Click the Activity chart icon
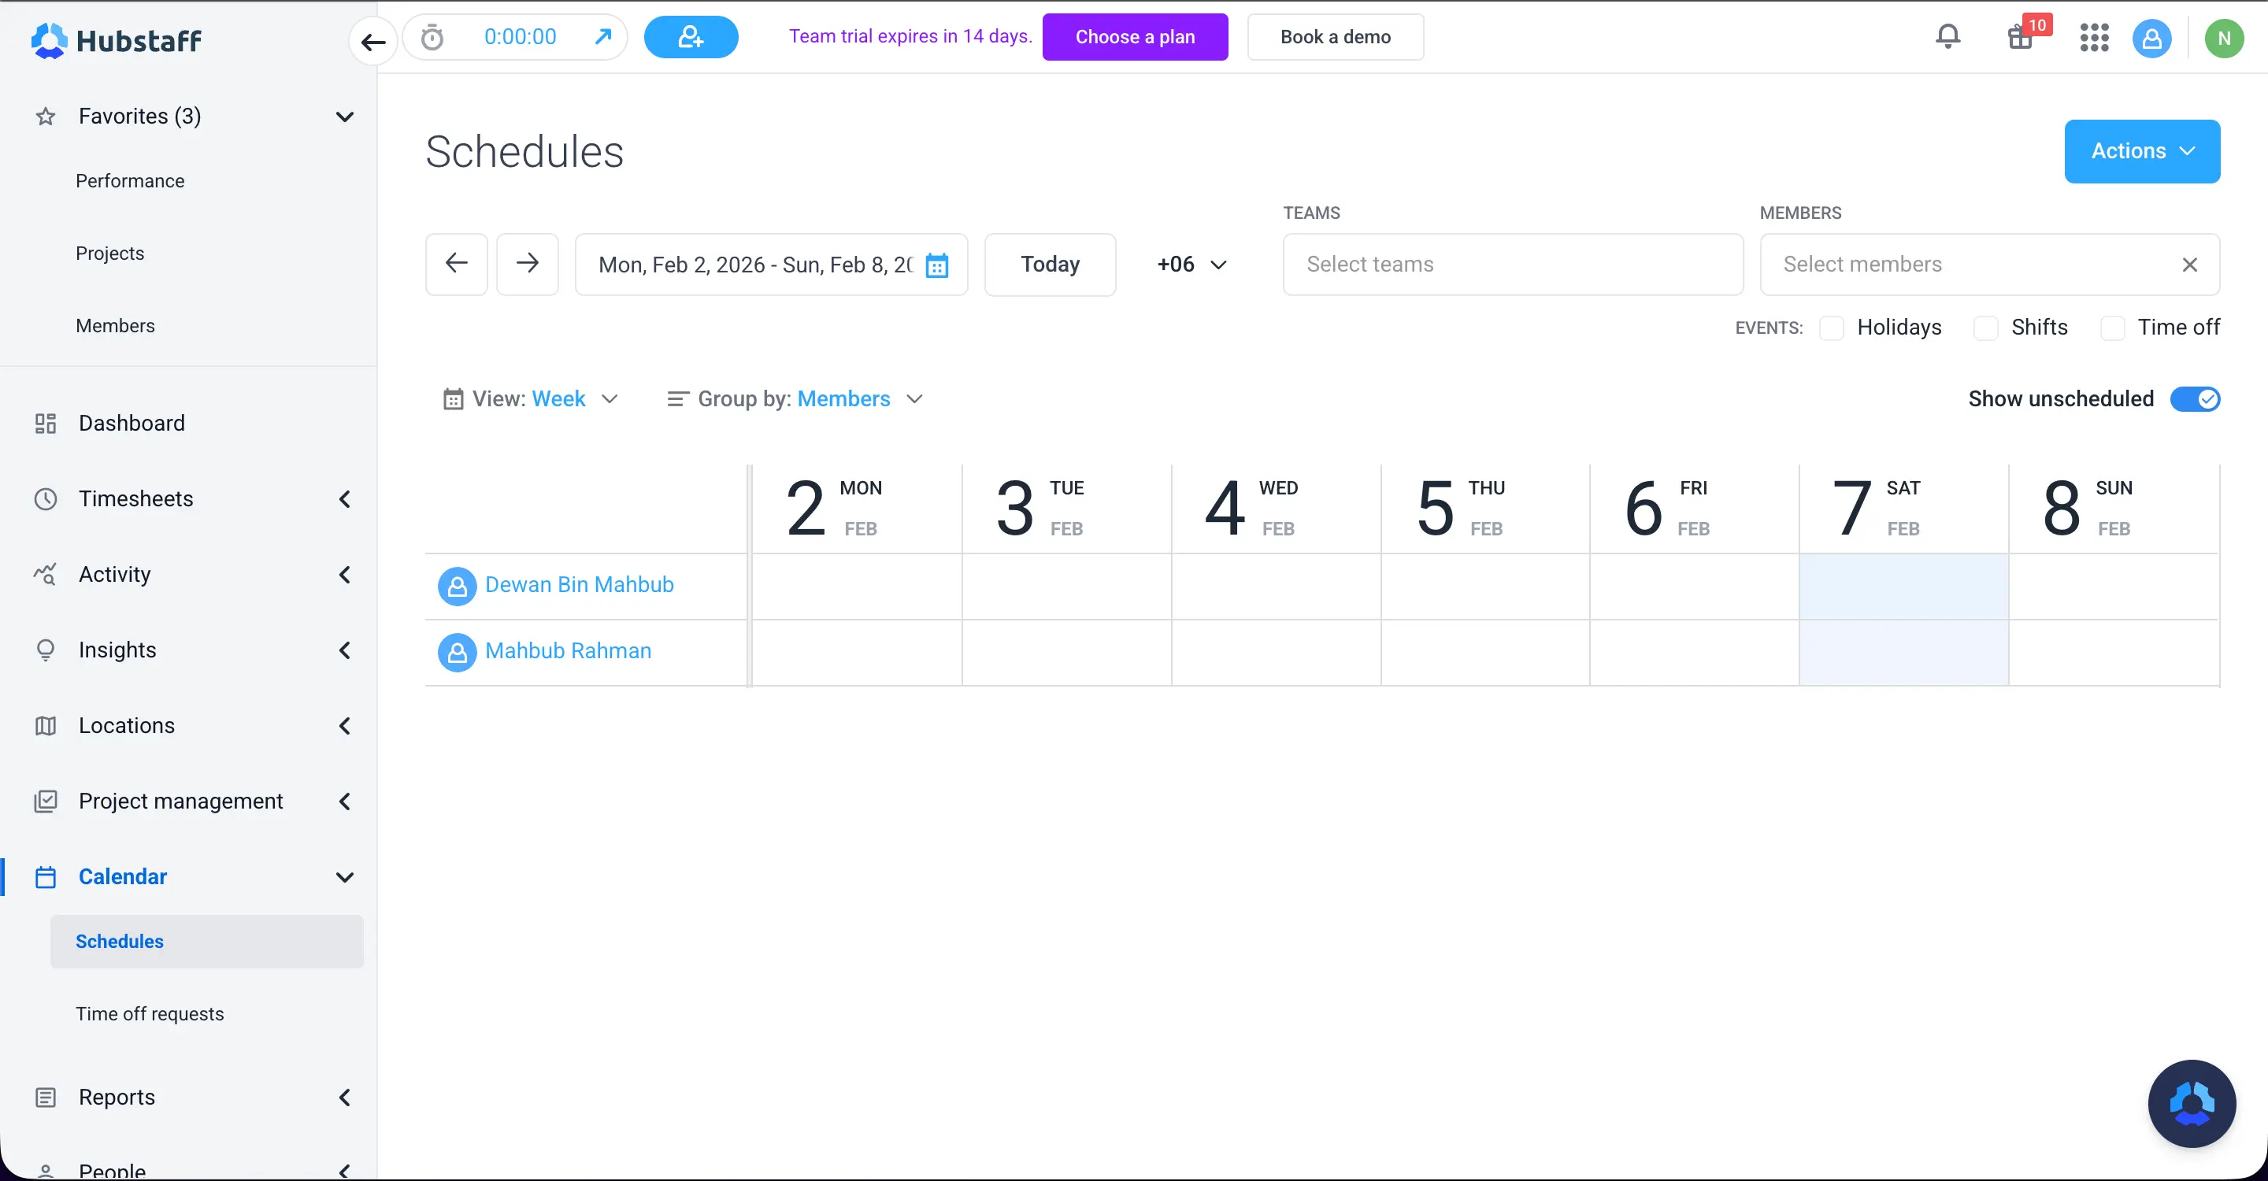Image resolution: width=2268 pixels, height=1181 pixels. pyautogui.click(x=46, y=575)
